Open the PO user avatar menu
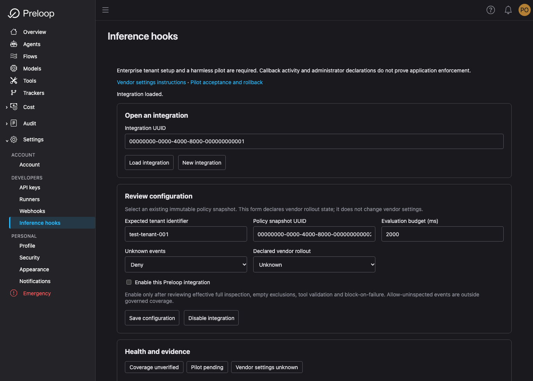 (524, 10)
